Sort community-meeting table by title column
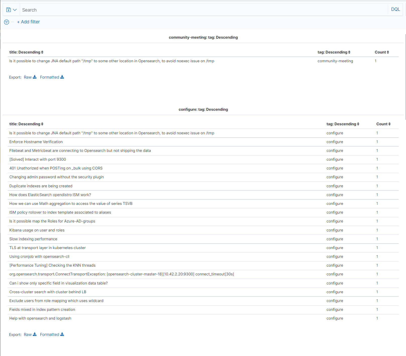Viewport: 406px width, 356px height. click(x=26, y=52)
